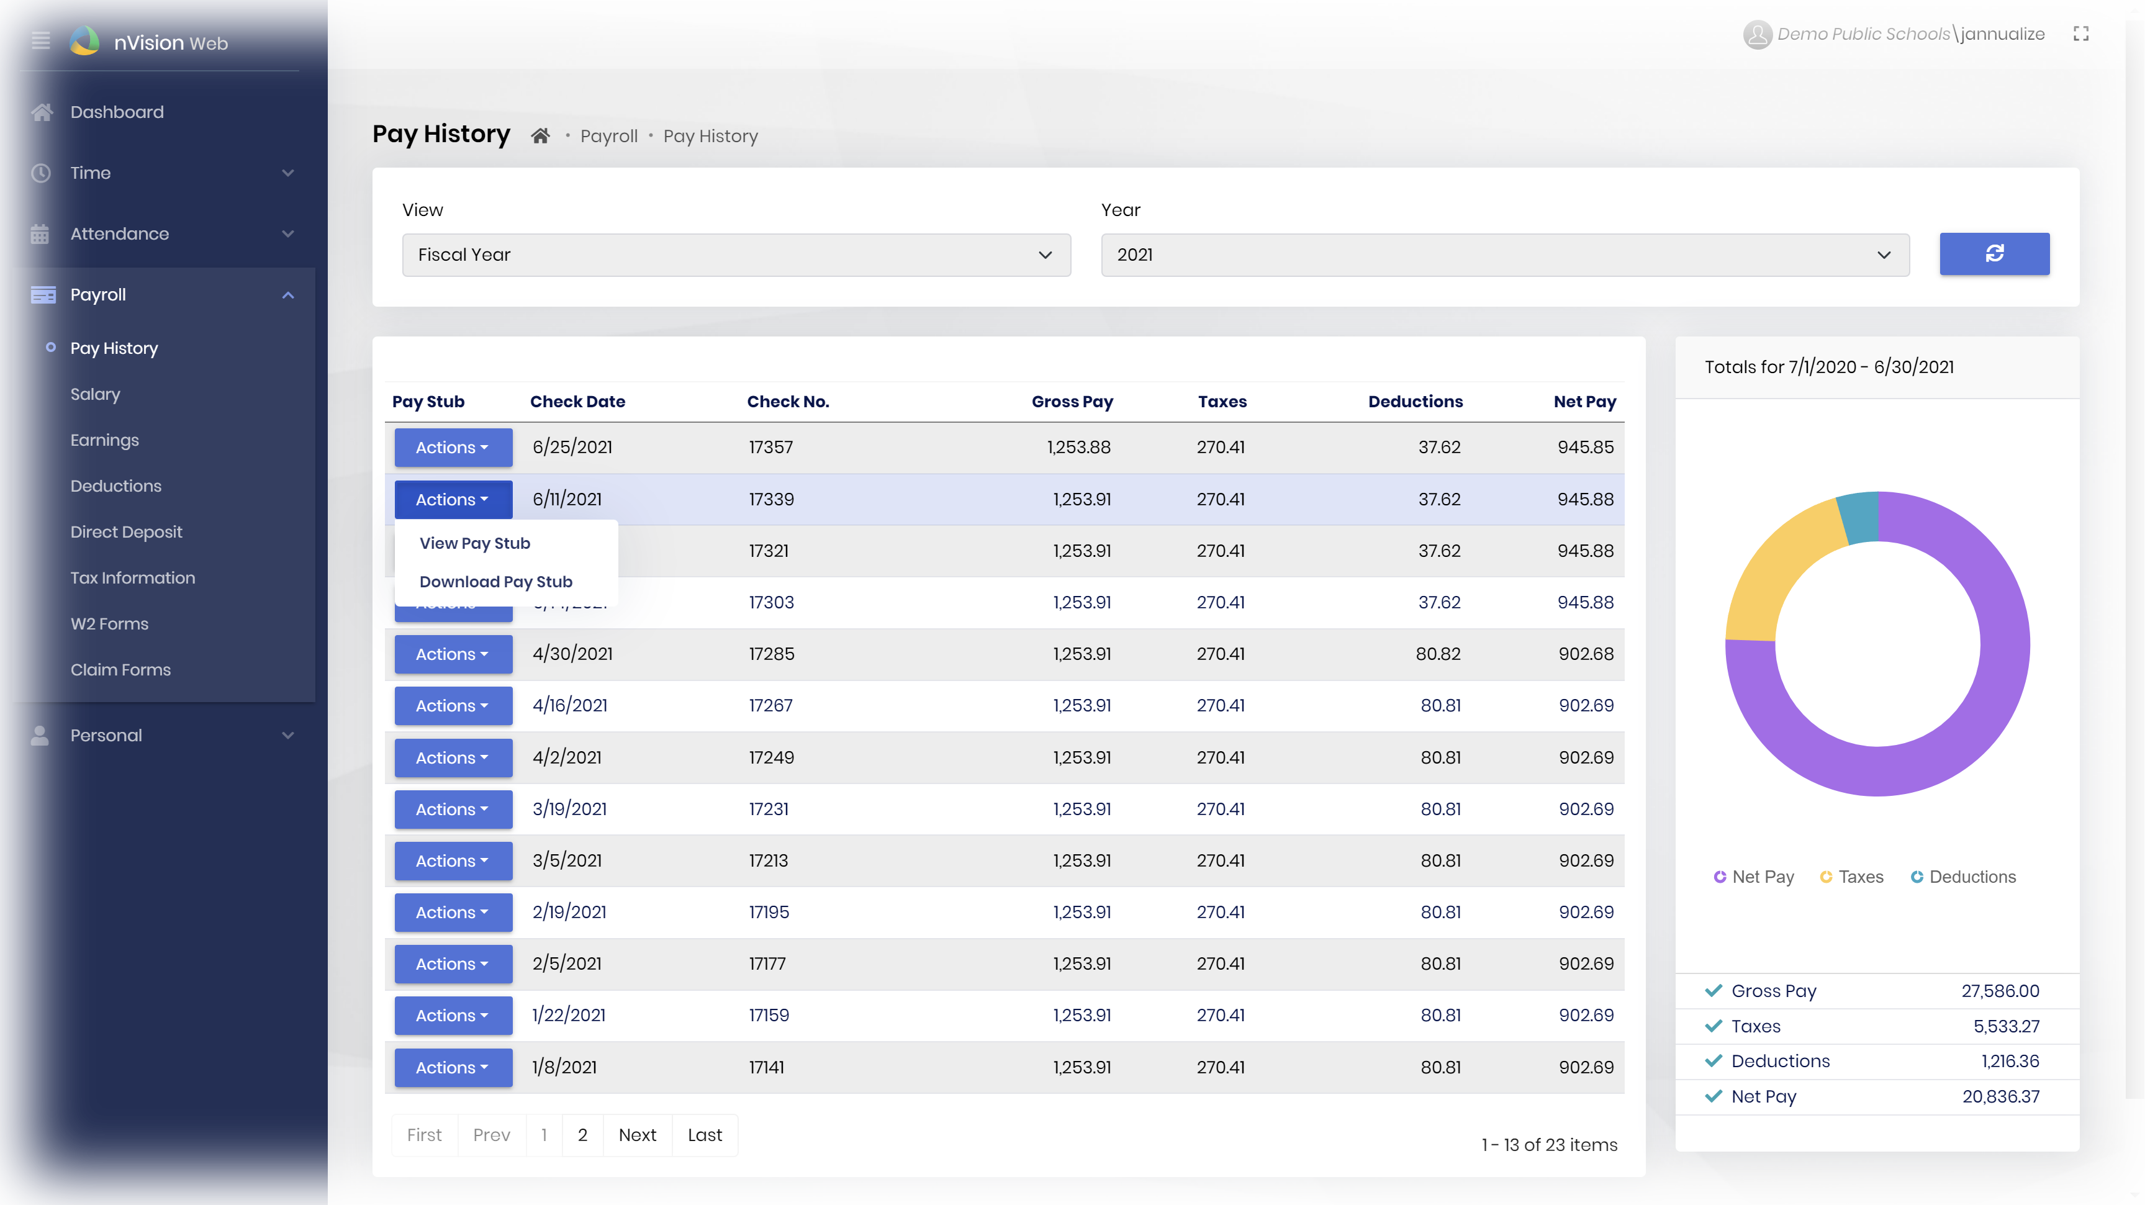Toggle Deductions legend in chart
The width and height of the screenshot is (2145, 1205).
coord(1962,877)
